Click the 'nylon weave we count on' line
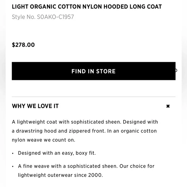This screenshot has width=187, height=187. (x=44, y=140)
